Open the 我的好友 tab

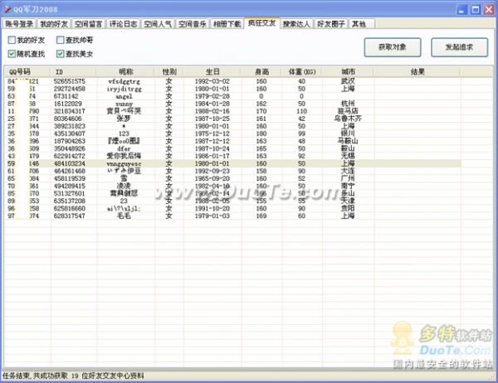[54, 25]
